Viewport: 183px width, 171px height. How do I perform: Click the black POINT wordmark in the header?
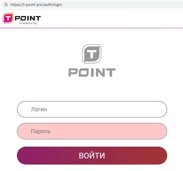28,18
